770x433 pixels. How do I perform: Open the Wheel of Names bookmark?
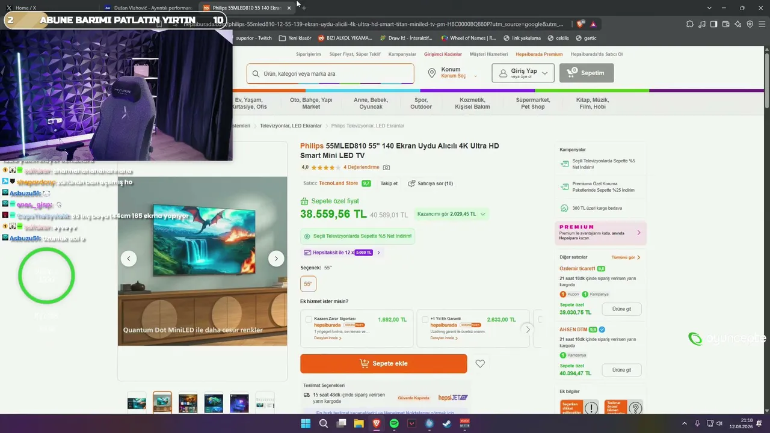(469, 38)
